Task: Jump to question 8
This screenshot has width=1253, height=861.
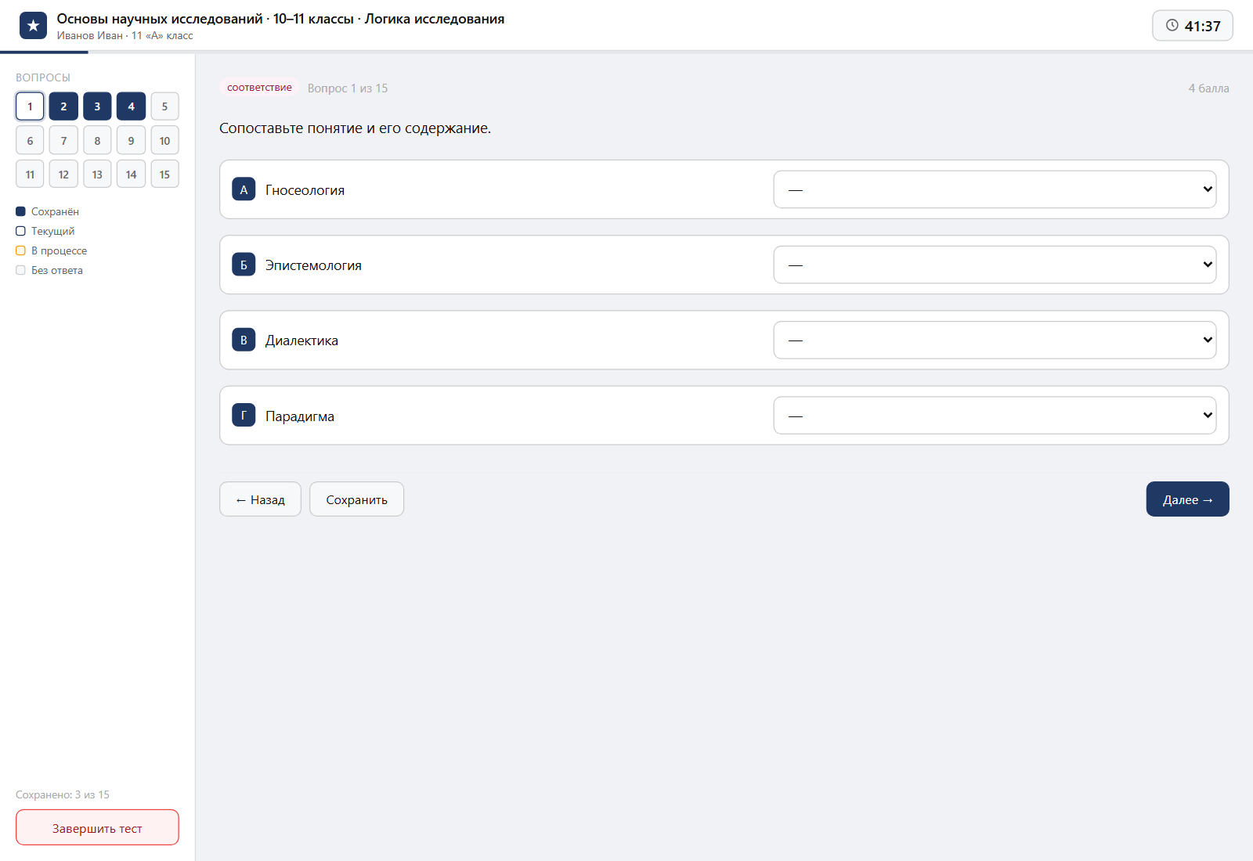Action: 97,140
